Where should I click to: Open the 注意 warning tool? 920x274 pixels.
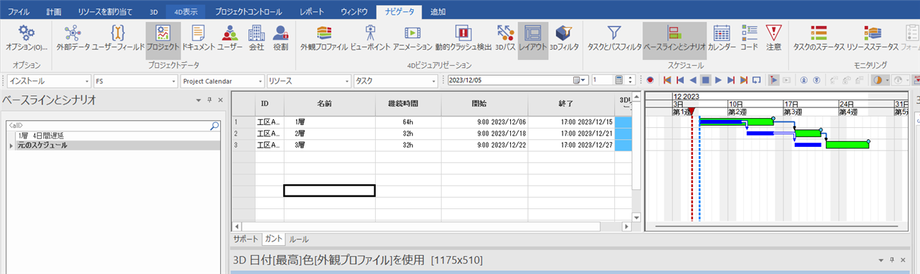click(774, 37)
